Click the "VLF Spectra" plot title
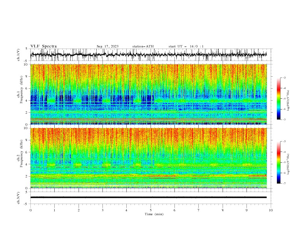The image size is (305, 236). (44, 46)
